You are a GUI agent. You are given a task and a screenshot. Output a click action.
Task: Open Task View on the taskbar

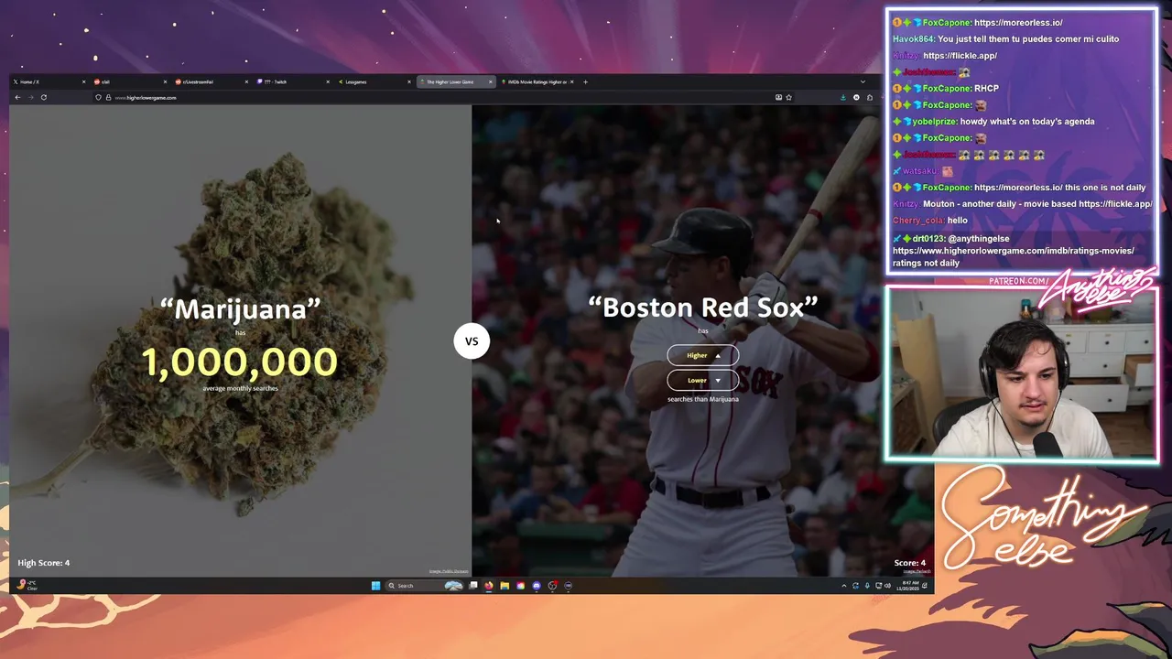coord(473,586)
